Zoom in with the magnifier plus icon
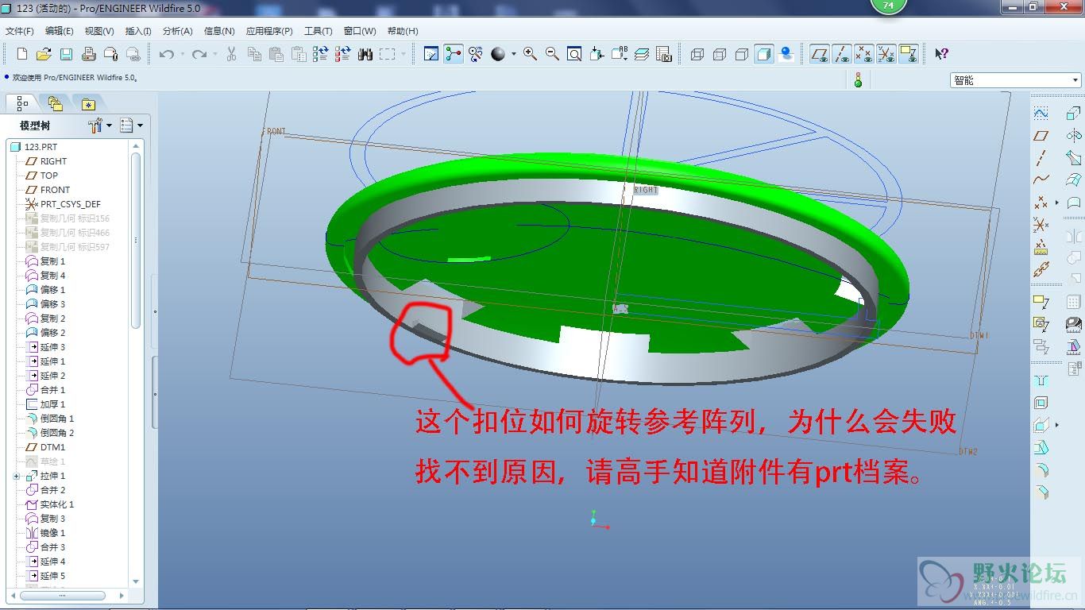This screenshot has height=610, width=1085. pyautogui.click(x=531, y=54)
